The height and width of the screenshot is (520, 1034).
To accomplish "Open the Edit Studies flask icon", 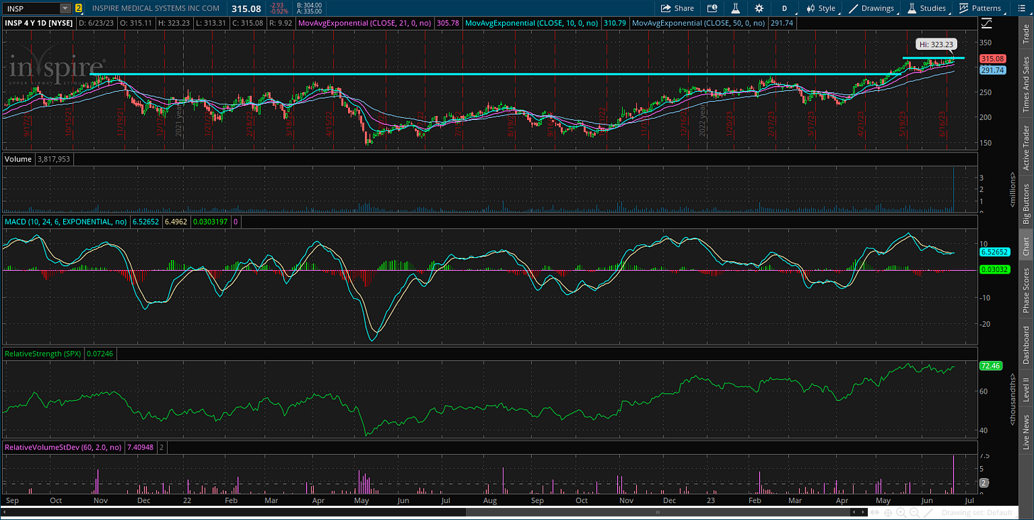I will [x=736, y=9].
